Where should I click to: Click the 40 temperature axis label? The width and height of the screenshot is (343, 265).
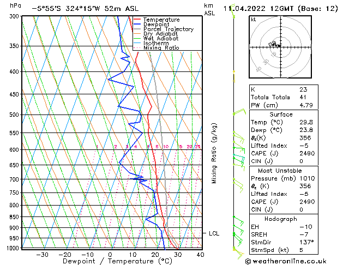(200, 255)
